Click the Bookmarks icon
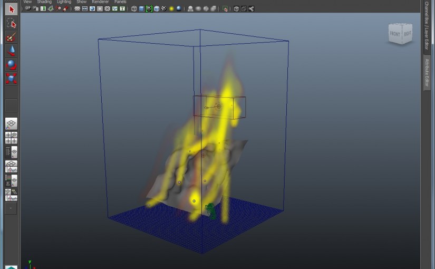Image resolution: width=435 pixels, height=269 pixels. (43, 8)
